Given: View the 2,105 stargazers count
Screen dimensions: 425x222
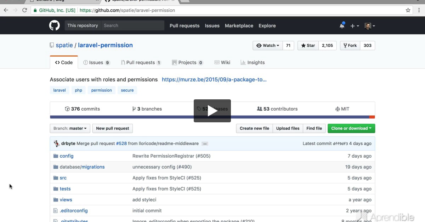Looking at the screenshot, I should point(327,46).
